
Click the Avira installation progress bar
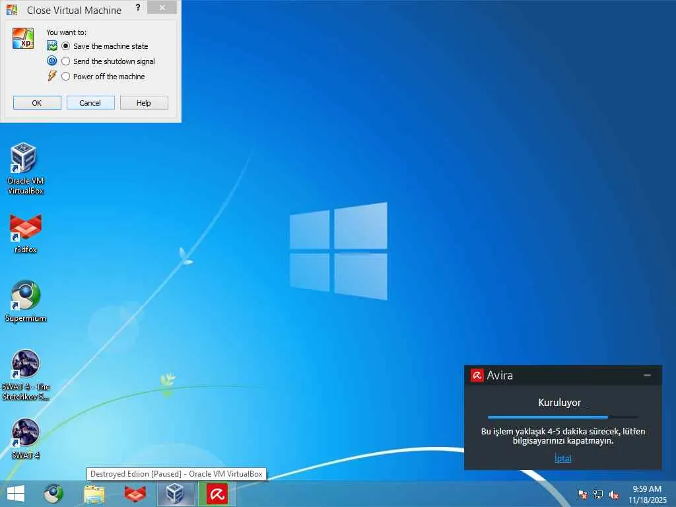point(563,417)
